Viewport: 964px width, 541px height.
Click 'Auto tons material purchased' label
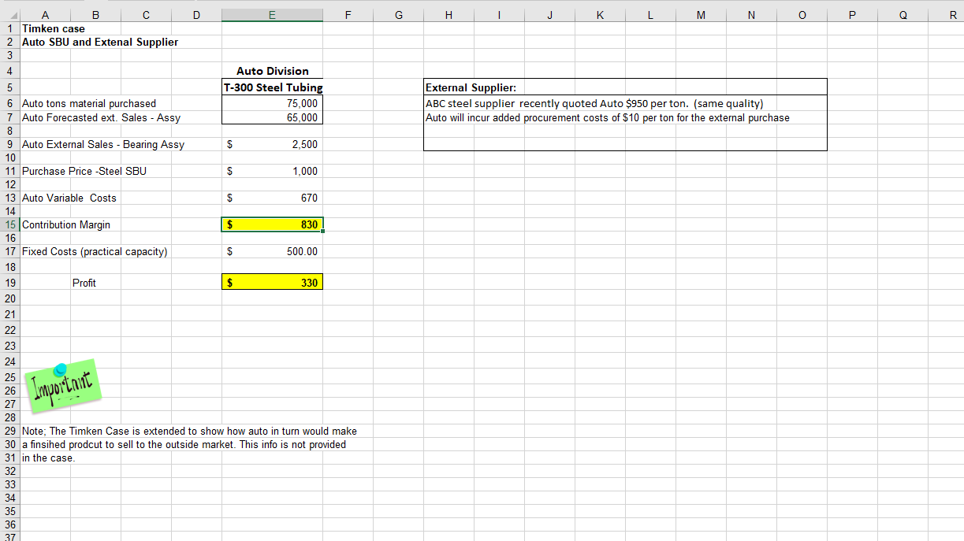point(89,103)
